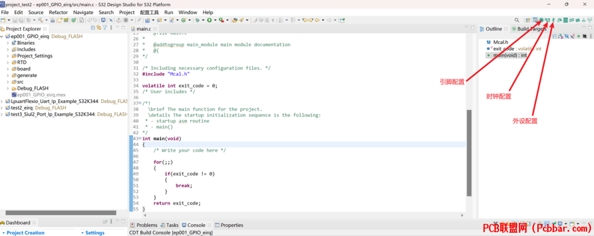The height and width of the screenshot is (236, 594).
Task: Toggle the green dot filter in Outline
Action: point(579,36)
